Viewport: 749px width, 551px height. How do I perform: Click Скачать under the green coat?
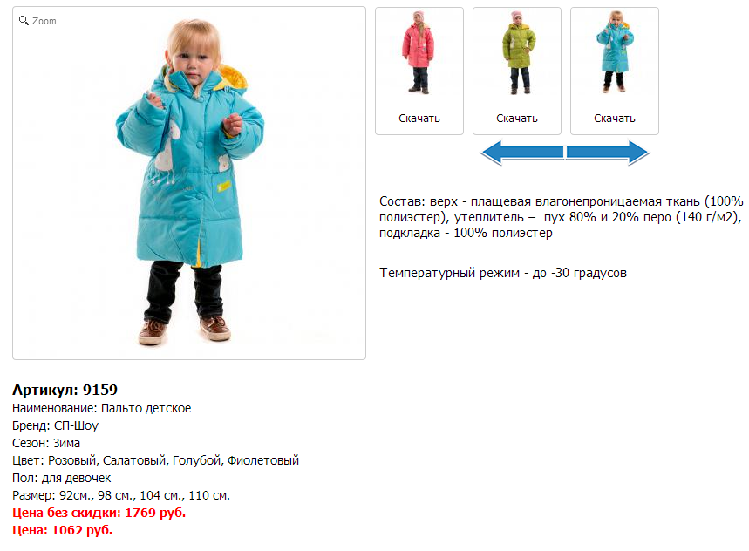click(x=517, y=119)
